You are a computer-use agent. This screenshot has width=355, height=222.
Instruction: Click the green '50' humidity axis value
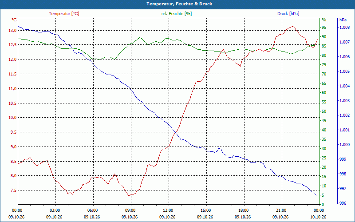tap(324, 111)
